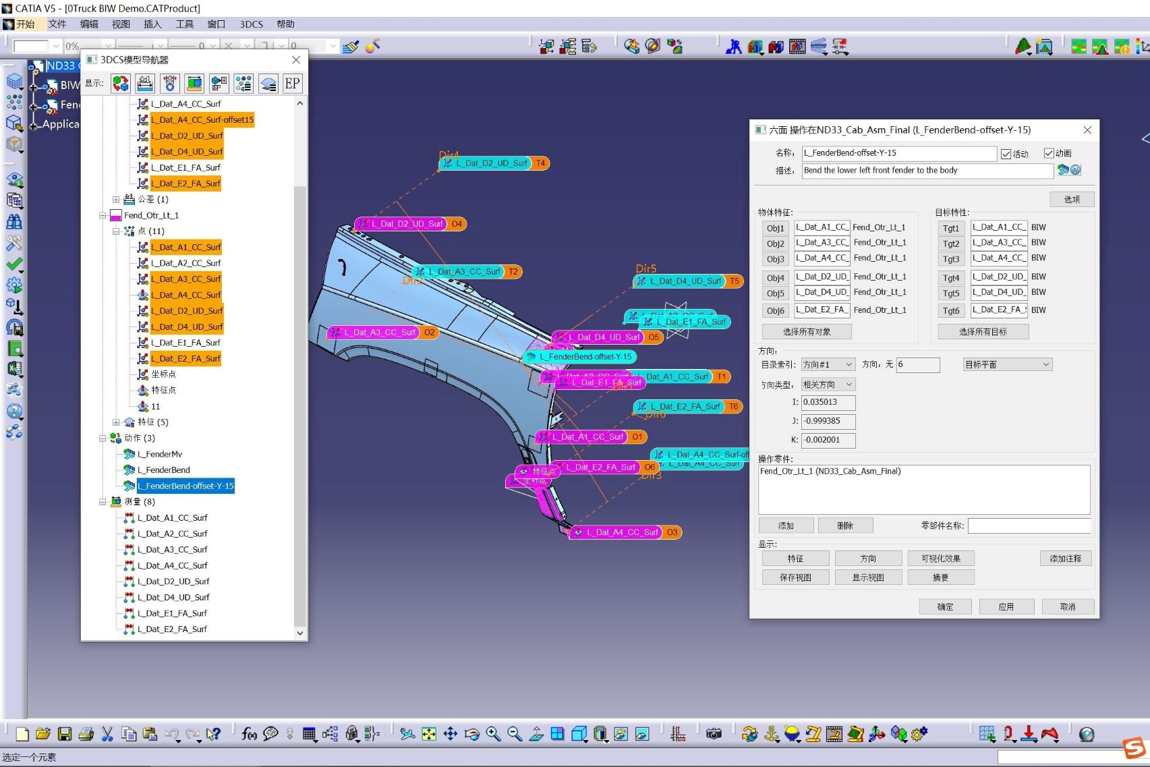Save the document with the floppy disk icon
The height and width of the screenshot is (767, 1150).
65,734
